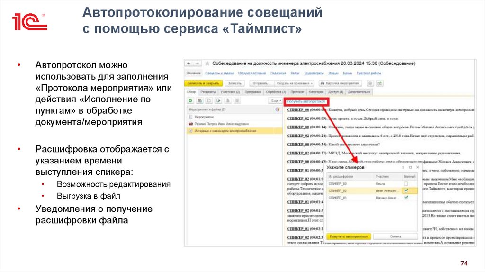Image resolution: width=485 pixels, height=272 pixels.
Task: Select the Основное navigation item
Action: 194,73
